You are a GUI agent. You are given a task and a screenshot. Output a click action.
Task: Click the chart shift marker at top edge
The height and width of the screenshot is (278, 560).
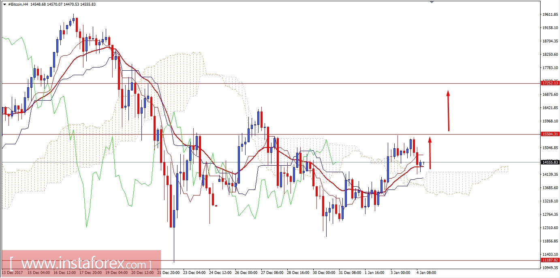coord(432,2)
